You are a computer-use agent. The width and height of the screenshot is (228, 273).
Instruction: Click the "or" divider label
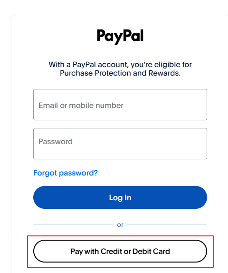tap(120, 224)
